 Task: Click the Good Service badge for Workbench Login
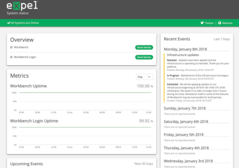tap(144, 57)
